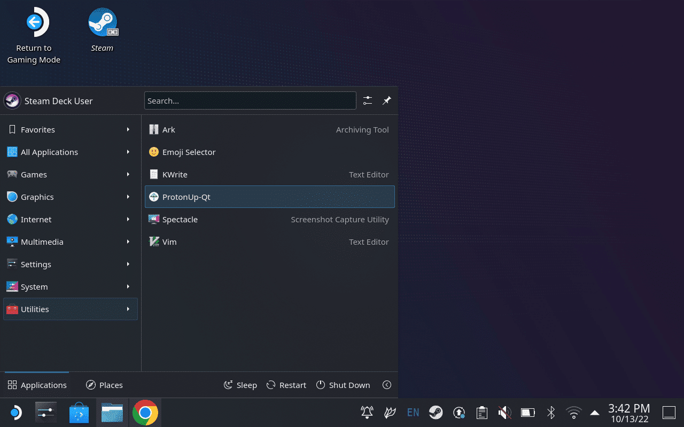Image resolution: width=684 pixels, height=427 pixels.
Task: Click the Steam Deck User avatar
Action: 12,100
